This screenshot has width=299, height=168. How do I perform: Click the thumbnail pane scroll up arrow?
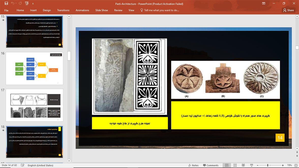69,17
